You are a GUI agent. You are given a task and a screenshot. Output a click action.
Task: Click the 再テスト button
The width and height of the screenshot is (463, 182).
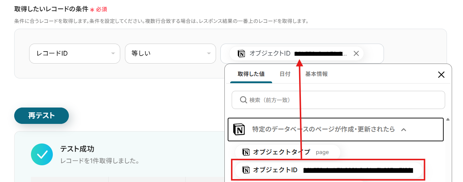point(42,116)
